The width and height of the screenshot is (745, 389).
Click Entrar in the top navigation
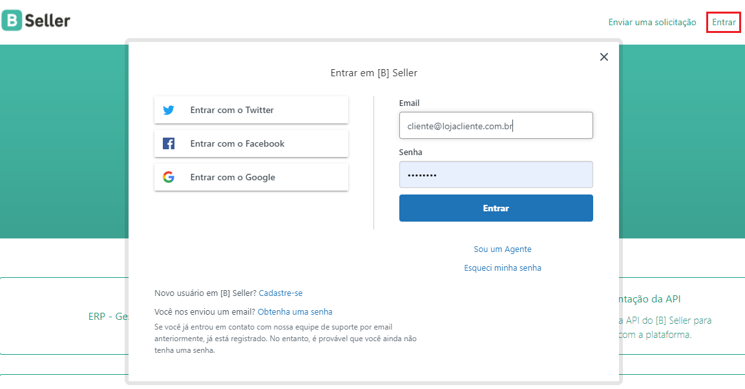click(x=724, y=23)
